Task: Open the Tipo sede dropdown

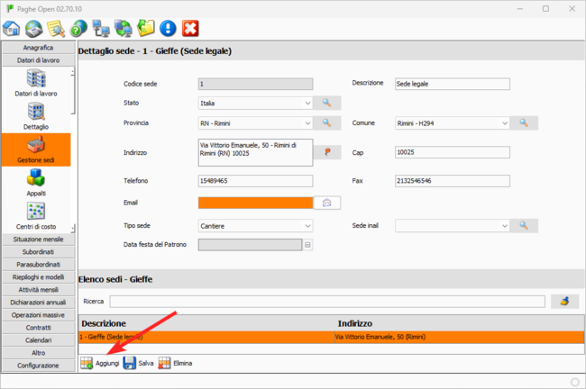Action: pos(307,225)
